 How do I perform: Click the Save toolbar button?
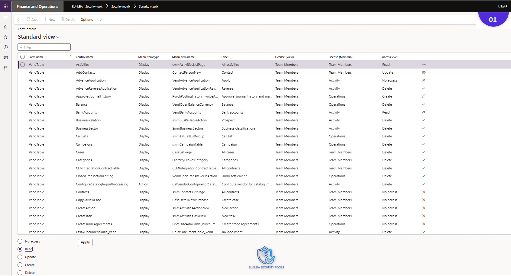tap(32, 20)
